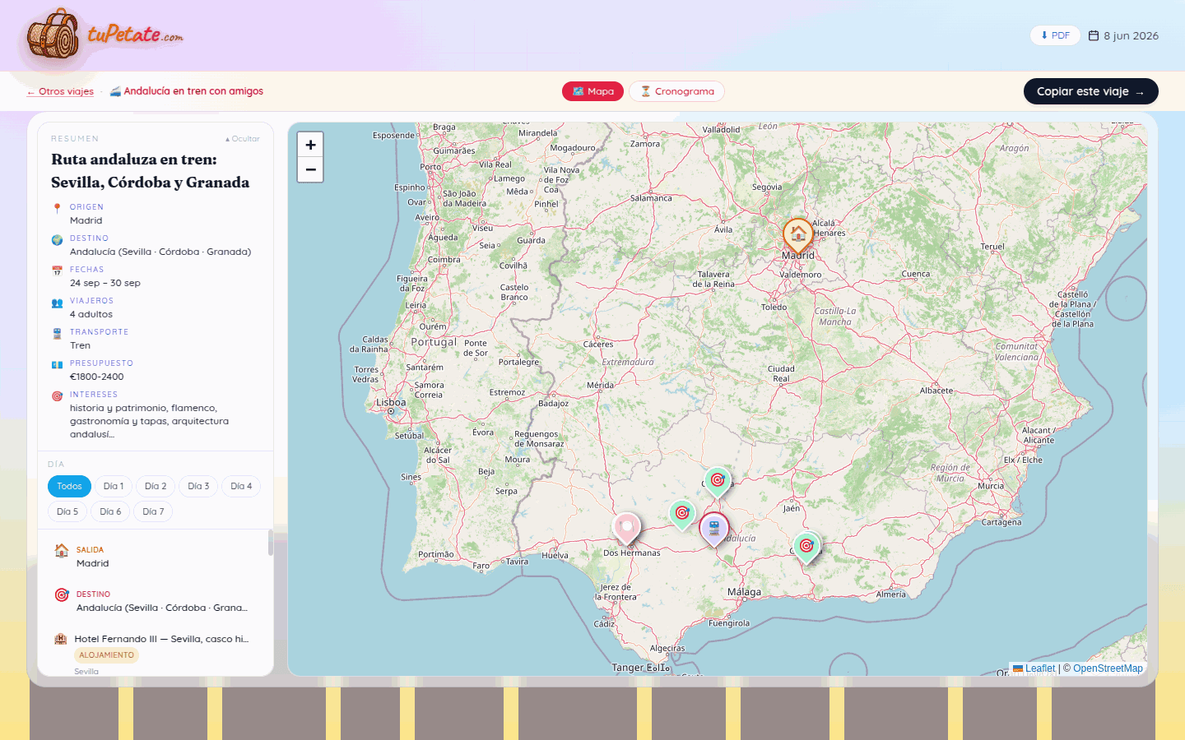Viewport: 1185px width, 740px height.
Task: Click the Presupuesto money icon
Action: [57, 364]
